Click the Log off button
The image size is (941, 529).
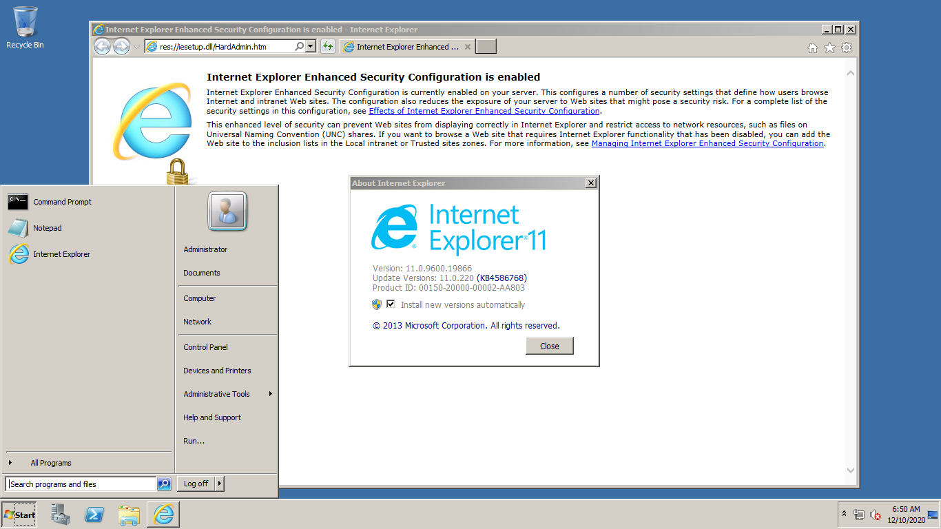coord(196,484)
